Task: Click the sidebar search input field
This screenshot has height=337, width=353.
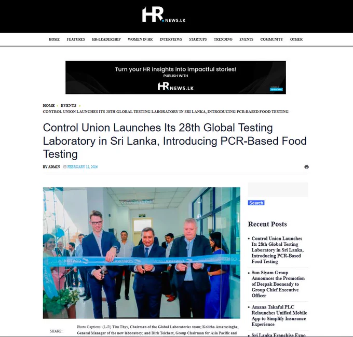Action: point(278,190)
